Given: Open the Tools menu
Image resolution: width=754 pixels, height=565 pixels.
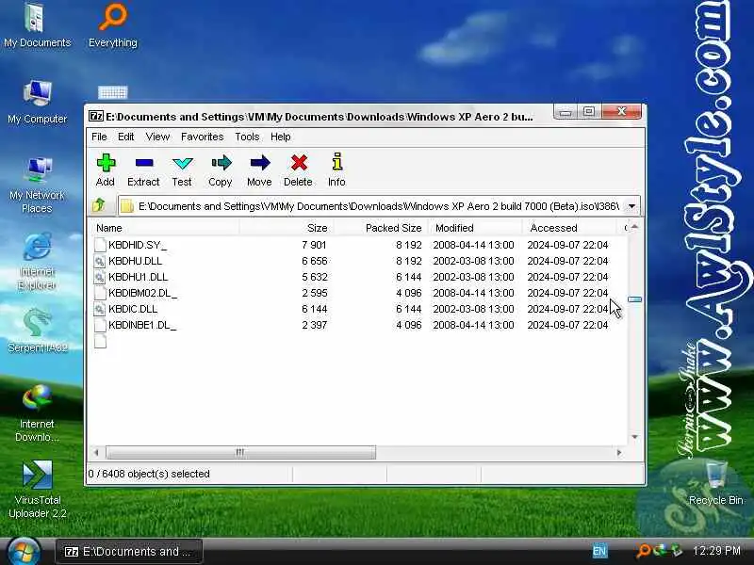Looking at the screenshot, I should (x=247, y=137).
